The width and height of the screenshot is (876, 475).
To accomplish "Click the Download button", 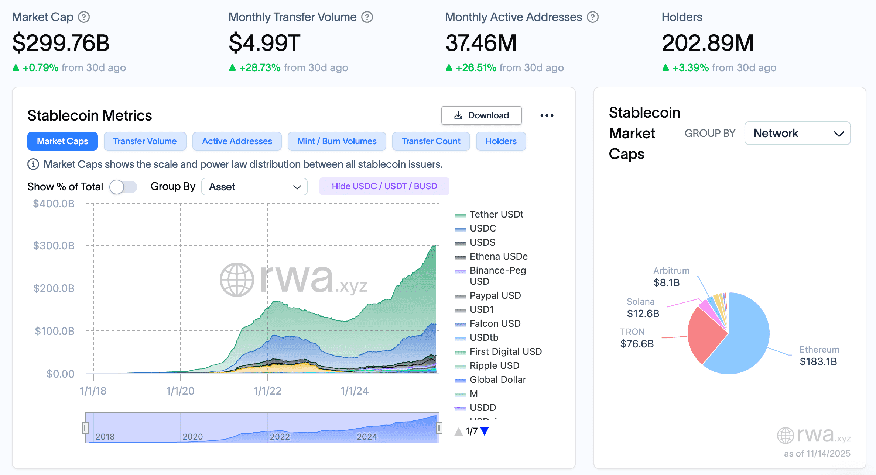I will coord(481,115).
